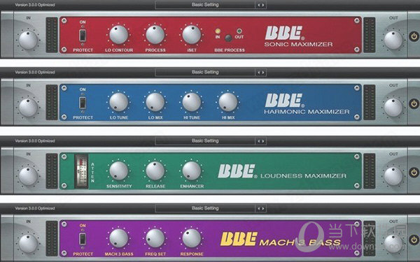The image size is (420, 262).
Task: Click Version 3.0.0 Optimized on Loudness Maximizer
Action: 35,141
